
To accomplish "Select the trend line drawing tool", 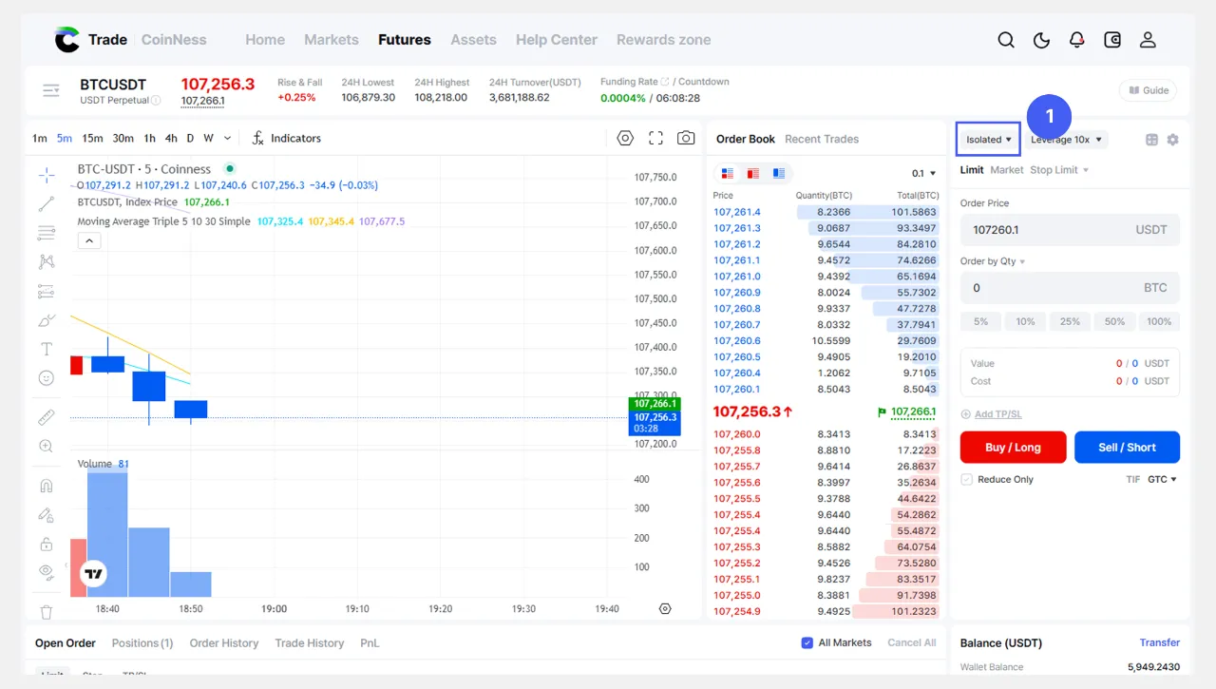I will [46, 203].
